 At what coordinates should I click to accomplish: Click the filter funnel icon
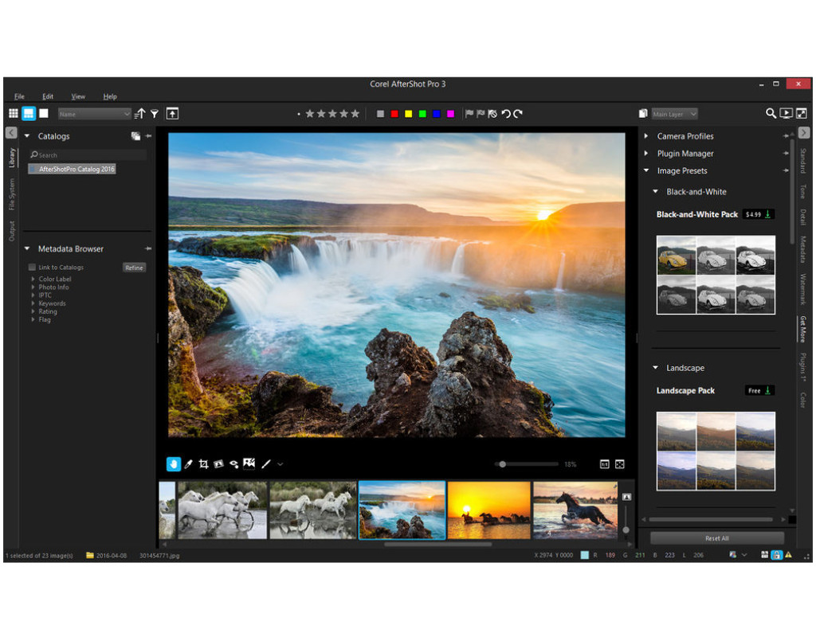point(155,114)
